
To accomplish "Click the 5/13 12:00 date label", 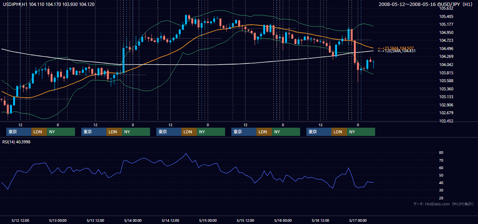I will click(x=95, y=220).
